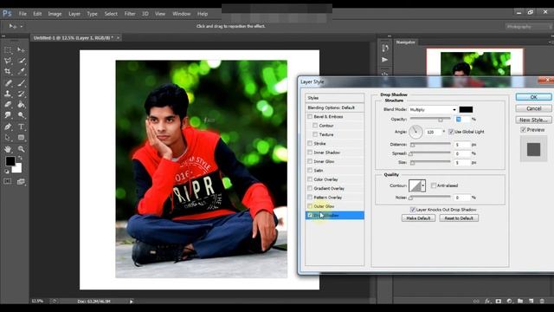Swap foreground and background colors

20,158
